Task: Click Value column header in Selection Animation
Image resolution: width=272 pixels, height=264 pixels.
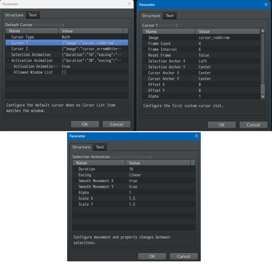Action: tap(158, 163)
